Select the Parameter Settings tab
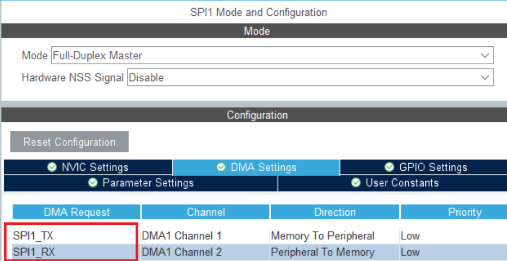507x261 pixels. pos(141,183)
